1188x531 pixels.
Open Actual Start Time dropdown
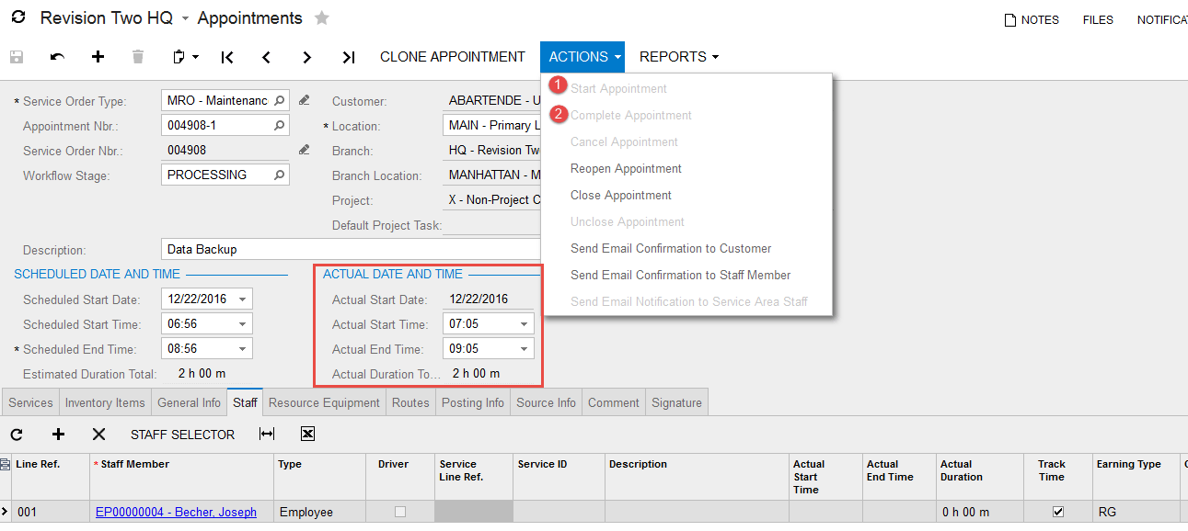[524, 324]
